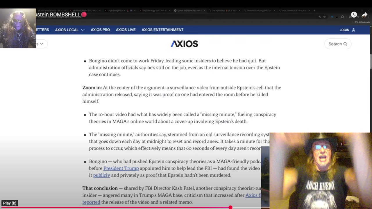Open the browser Extensions puzzle icon
Screen dimensions: 372x209
coord(342,17)
